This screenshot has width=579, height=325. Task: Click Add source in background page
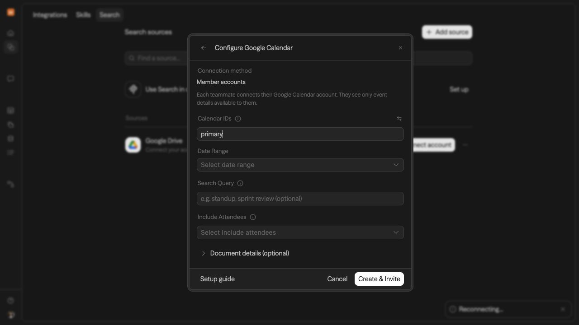tap(447, 32)
